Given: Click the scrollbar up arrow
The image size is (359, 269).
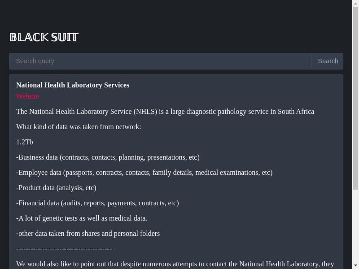Looking at the screenshot, I should (355, 3).
